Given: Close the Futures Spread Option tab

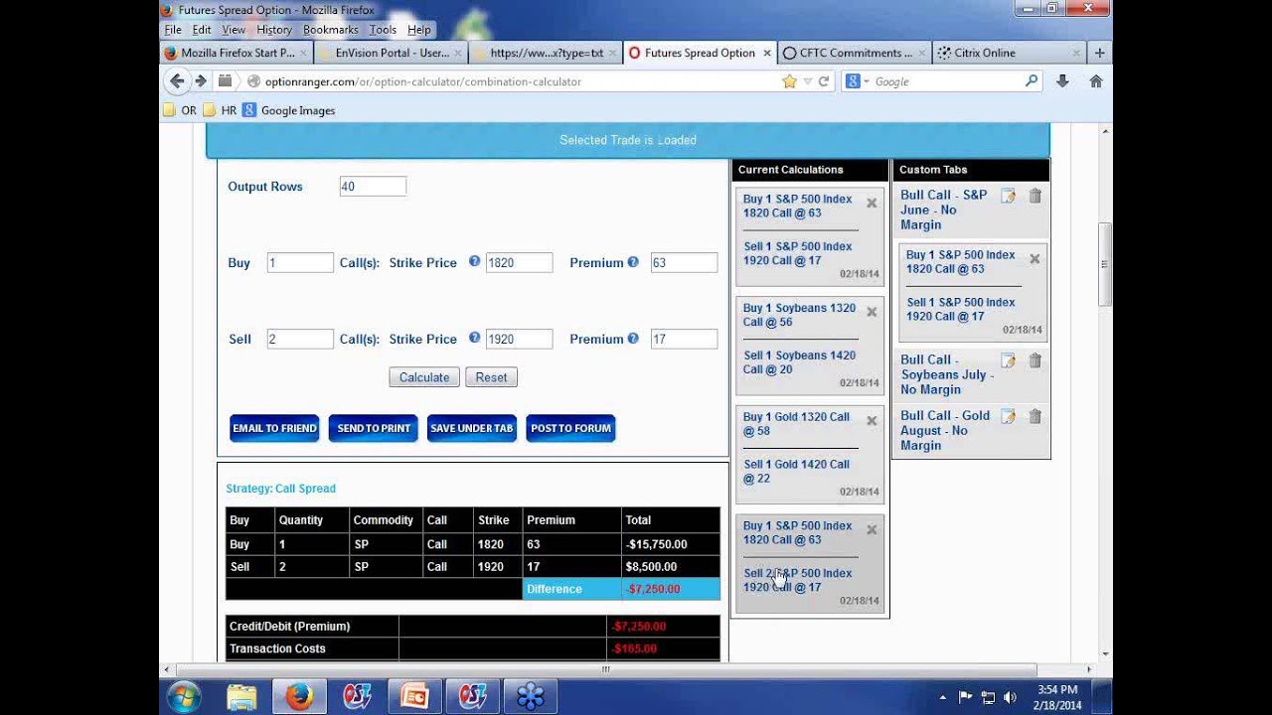Looking at the screenshot, I should (767, 53).
